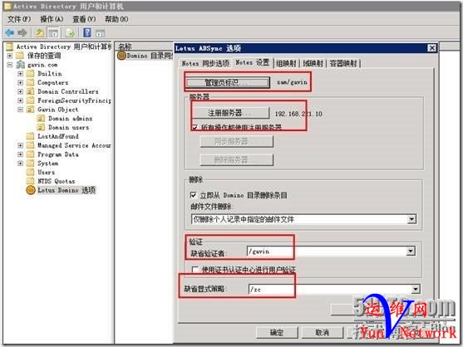
Task: Enable 使用证书认证中心进行用户验证 checkbox
Action: pos(195,270)
